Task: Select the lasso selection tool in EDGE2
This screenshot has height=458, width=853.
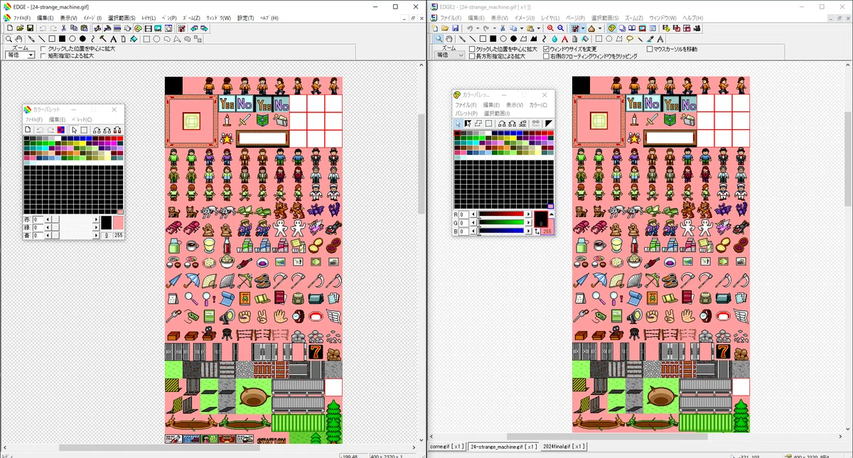Action: point(629,38)
